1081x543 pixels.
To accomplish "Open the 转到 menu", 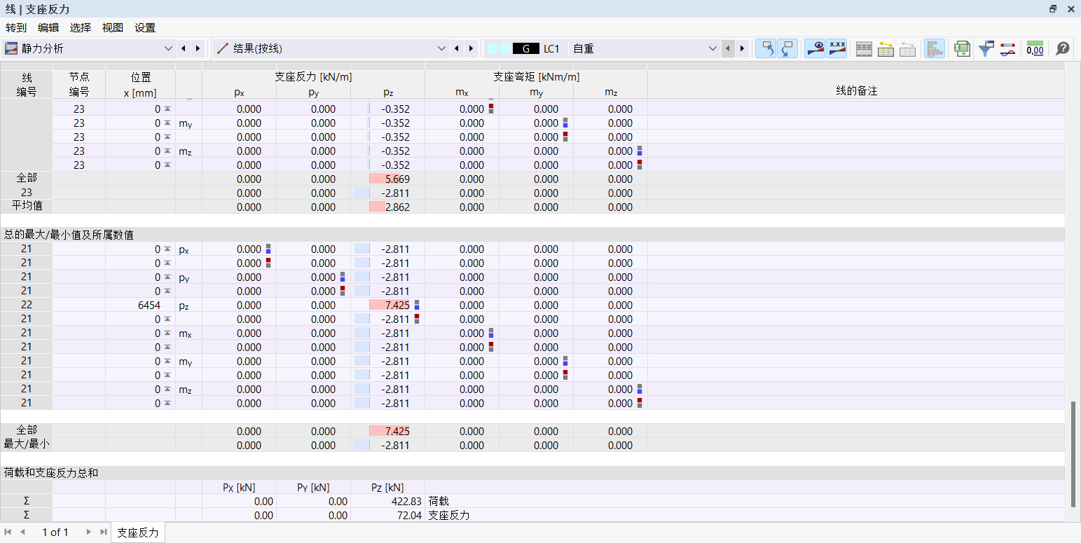I will (16, 28).
